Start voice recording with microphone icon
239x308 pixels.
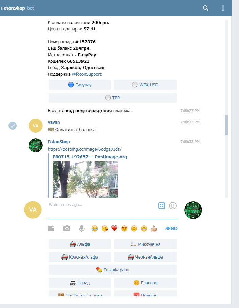point(81,229)
